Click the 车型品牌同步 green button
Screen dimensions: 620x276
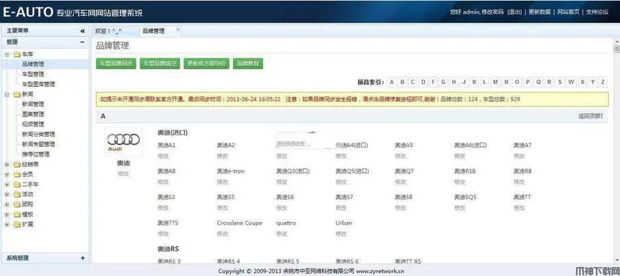[116, 63]
